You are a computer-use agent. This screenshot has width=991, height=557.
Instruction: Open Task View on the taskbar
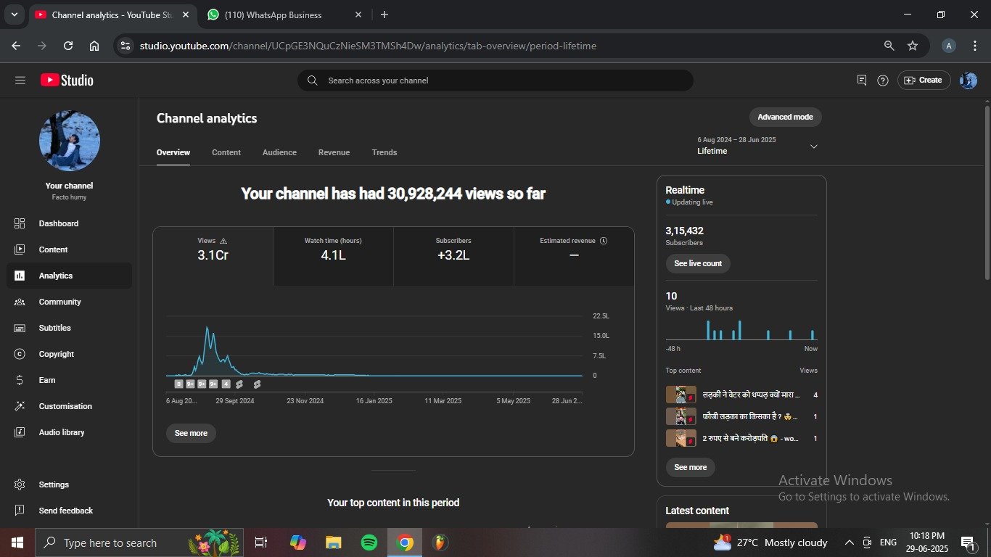[261, 542]
